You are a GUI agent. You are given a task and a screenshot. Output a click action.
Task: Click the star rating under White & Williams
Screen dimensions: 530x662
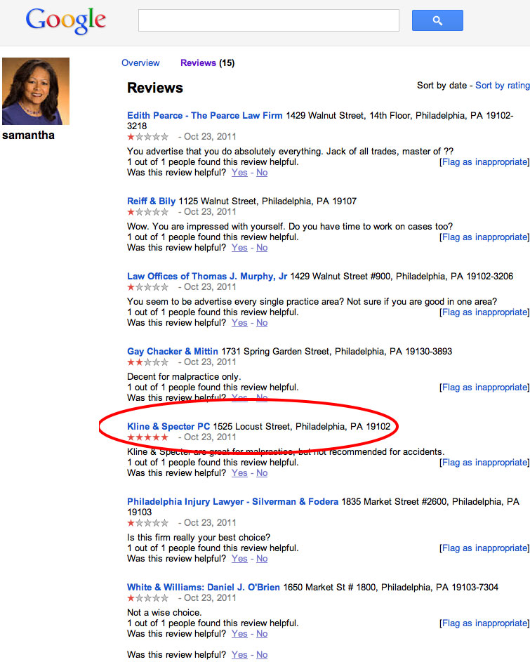point(148,598)
